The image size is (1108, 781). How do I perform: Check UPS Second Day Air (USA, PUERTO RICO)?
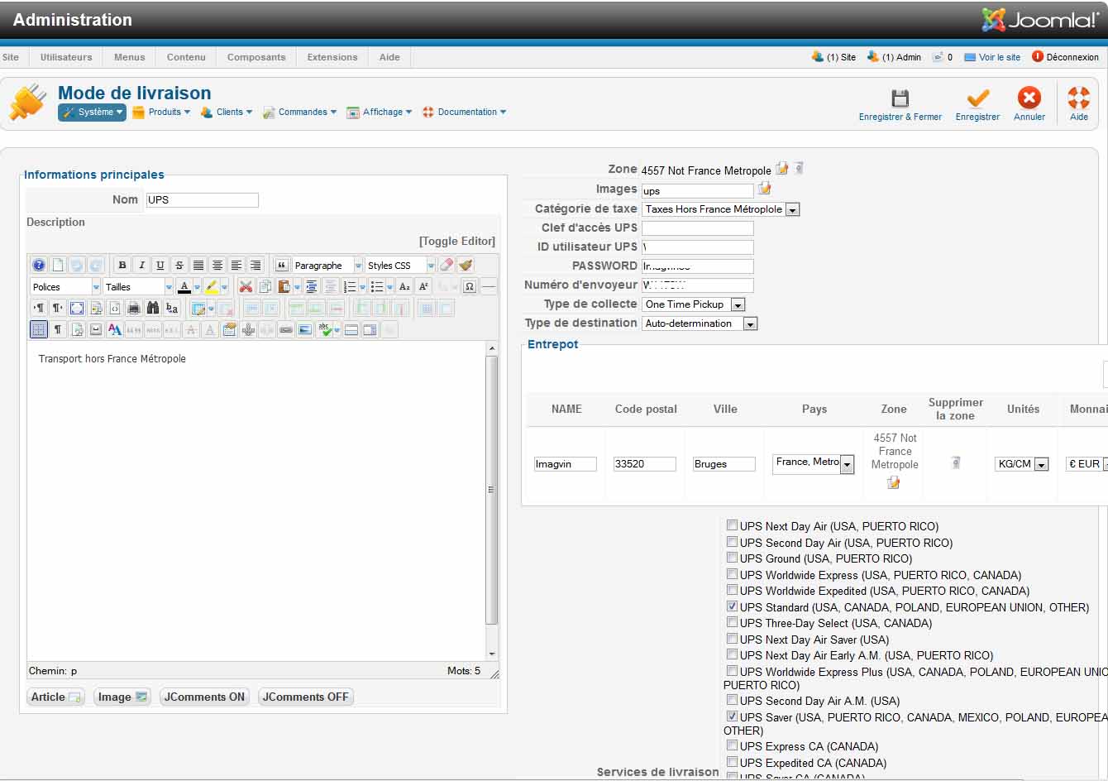click(x=732, y=542)
